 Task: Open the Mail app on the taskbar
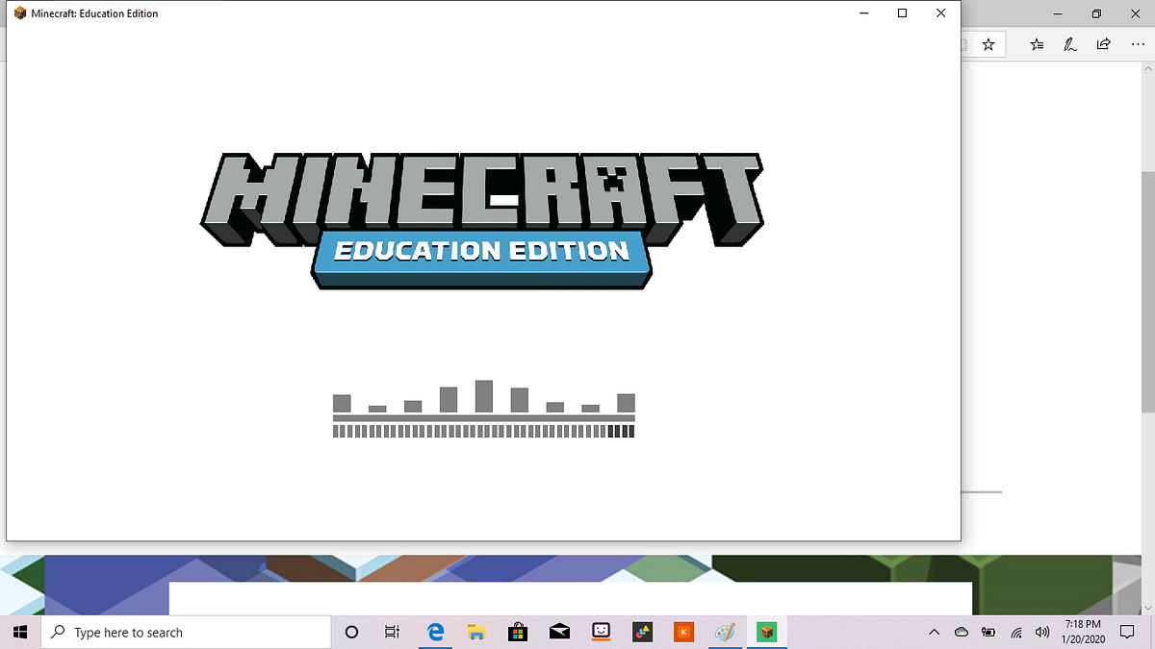click(559, 632)
